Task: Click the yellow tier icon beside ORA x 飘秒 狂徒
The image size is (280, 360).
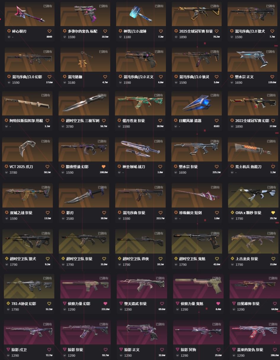Action: (233, 213)
